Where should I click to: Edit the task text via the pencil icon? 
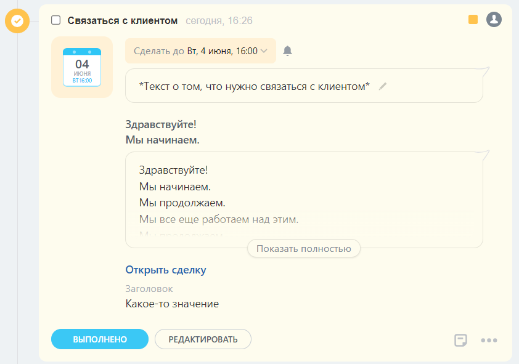click(382, 87)
